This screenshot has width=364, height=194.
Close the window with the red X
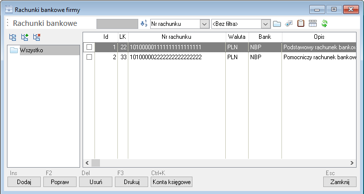351,10
